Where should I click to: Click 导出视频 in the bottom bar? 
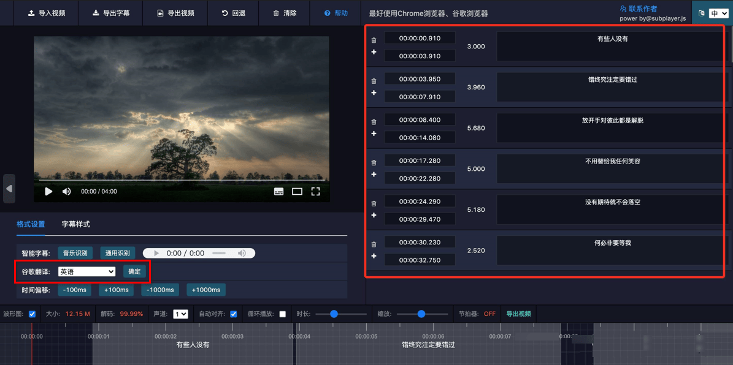pos(519,314)
